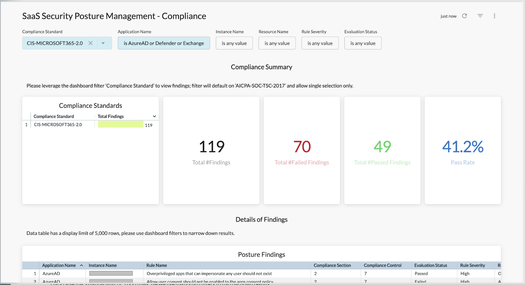Click AzureAD cell in row 1

51,274
